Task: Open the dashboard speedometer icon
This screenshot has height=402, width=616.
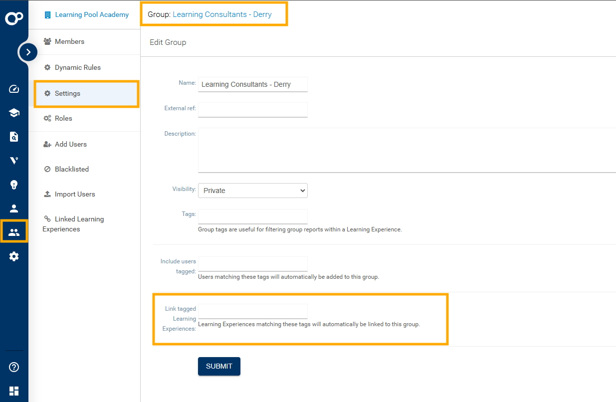Action: point(14,89)
